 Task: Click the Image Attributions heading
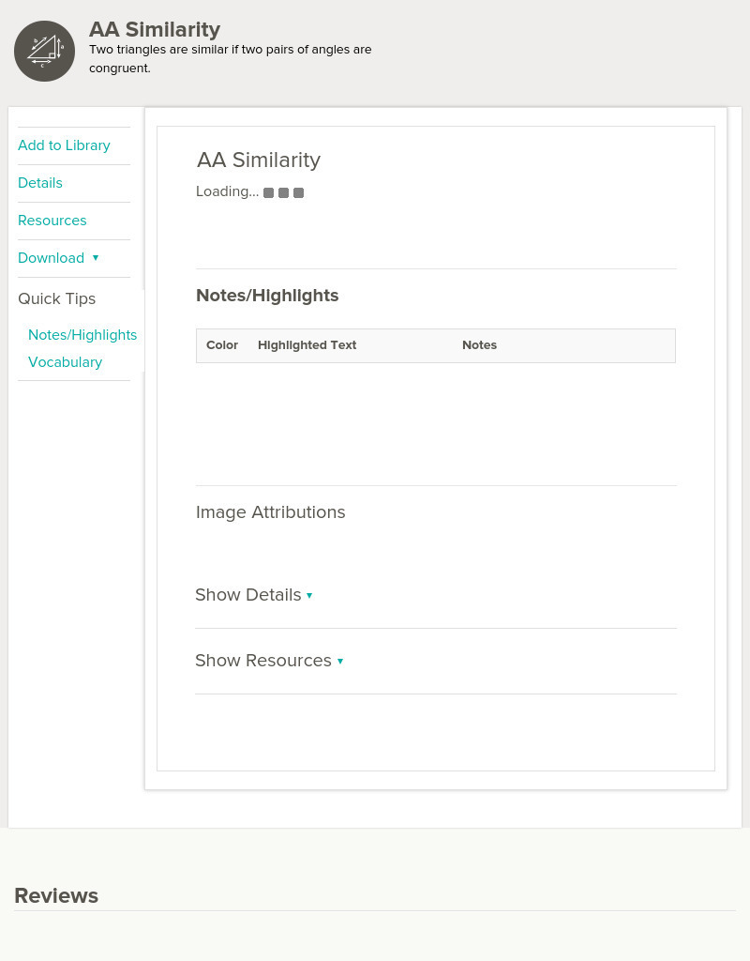click(270, 512)
